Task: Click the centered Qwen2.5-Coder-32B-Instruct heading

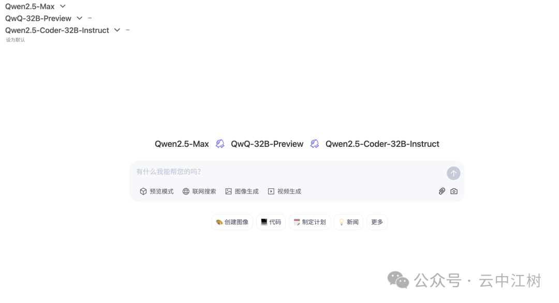Action: (x=382, y=144)
